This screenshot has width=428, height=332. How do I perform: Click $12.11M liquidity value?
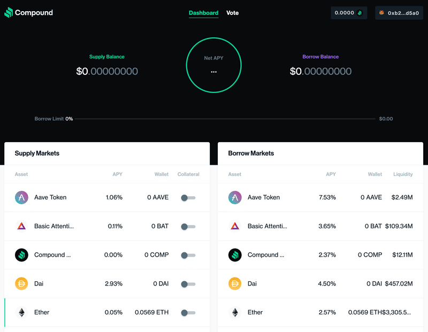403,255
